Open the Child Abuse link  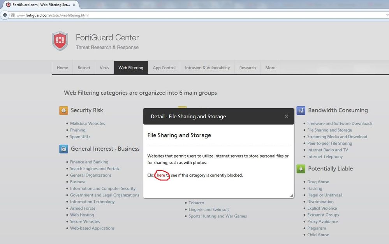point(318,235)
